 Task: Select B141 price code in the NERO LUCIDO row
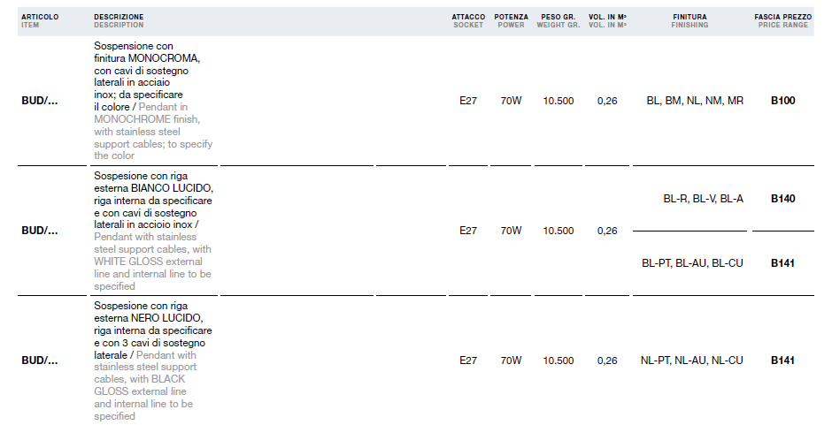tap(782, 360)
